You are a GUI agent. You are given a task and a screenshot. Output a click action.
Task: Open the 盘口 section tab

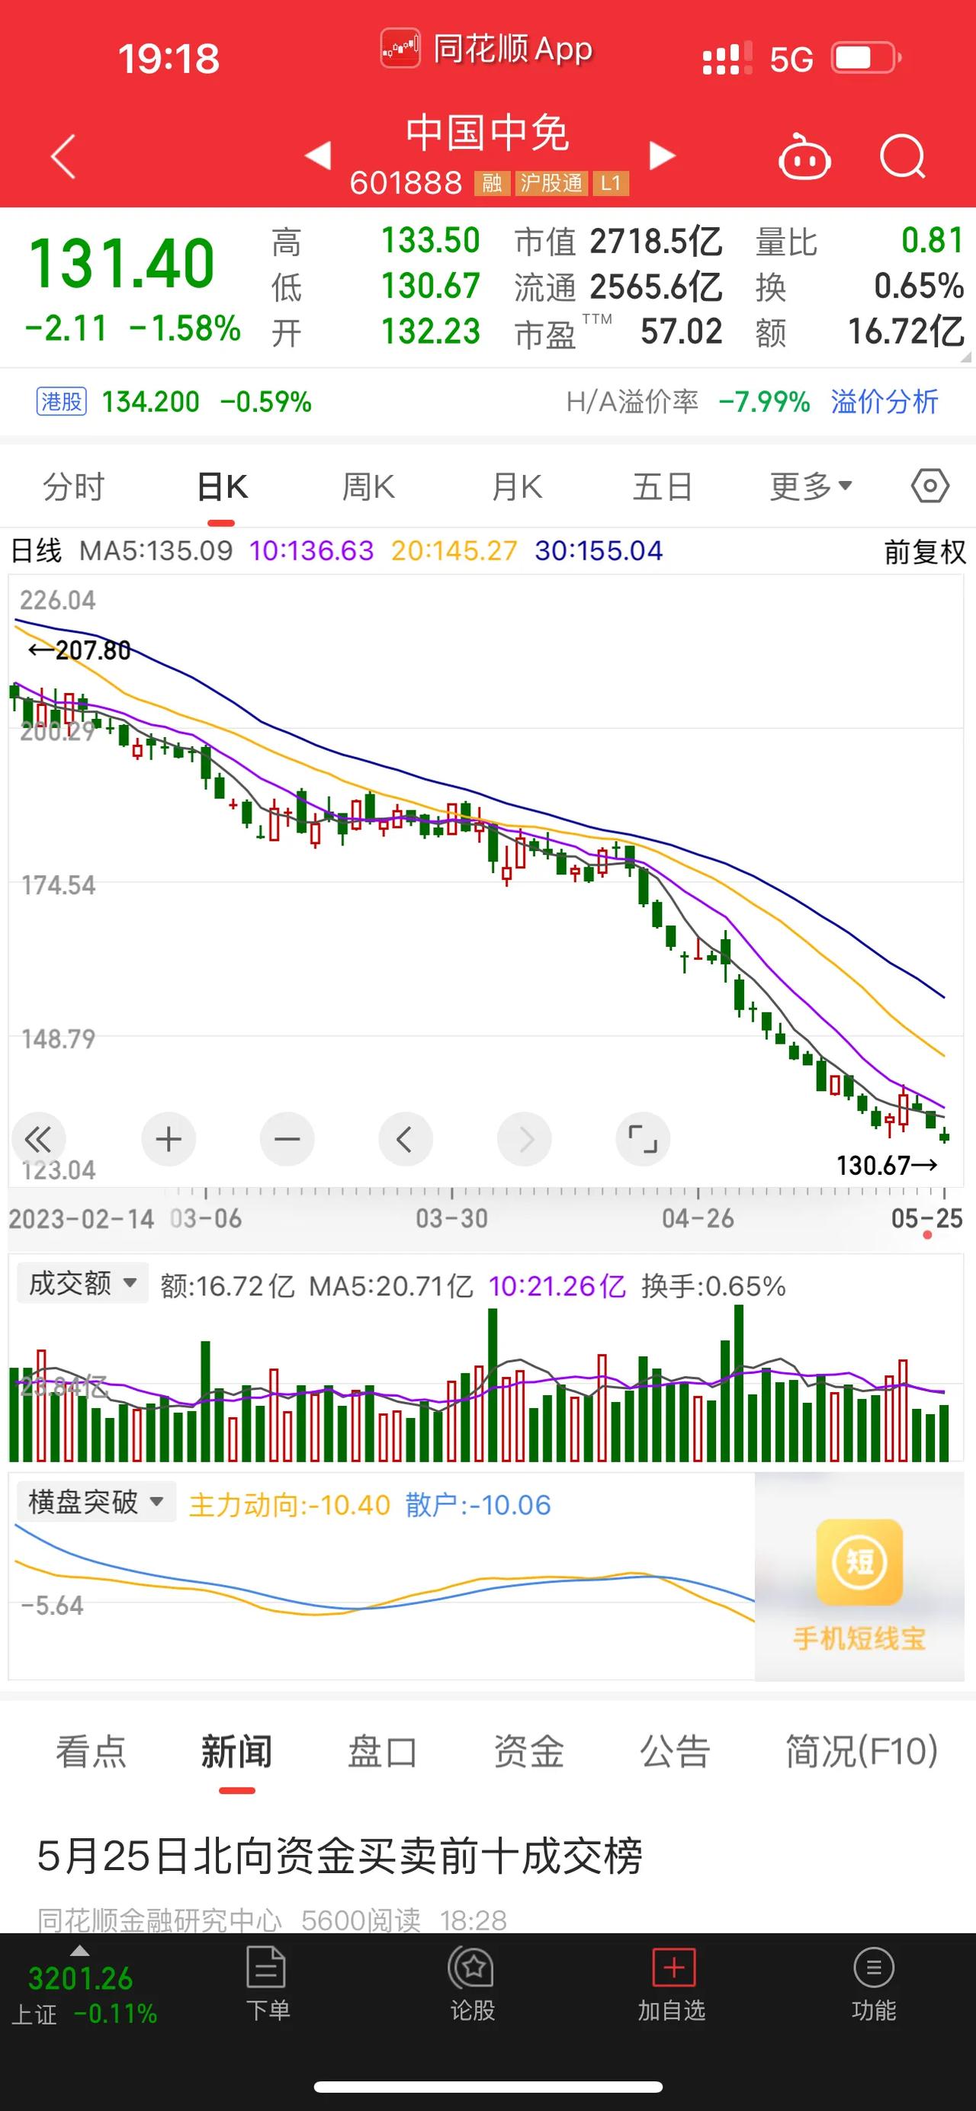383,1751
